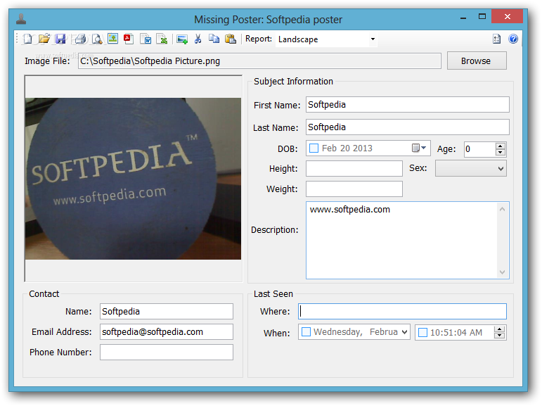Click the Browse button
Viewport: 542px width, 406px height.
(x=477, y=61)
